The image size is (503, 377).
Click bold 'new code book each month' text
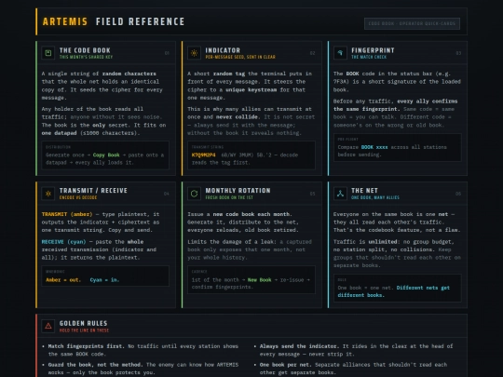click(x=252, y=214)
